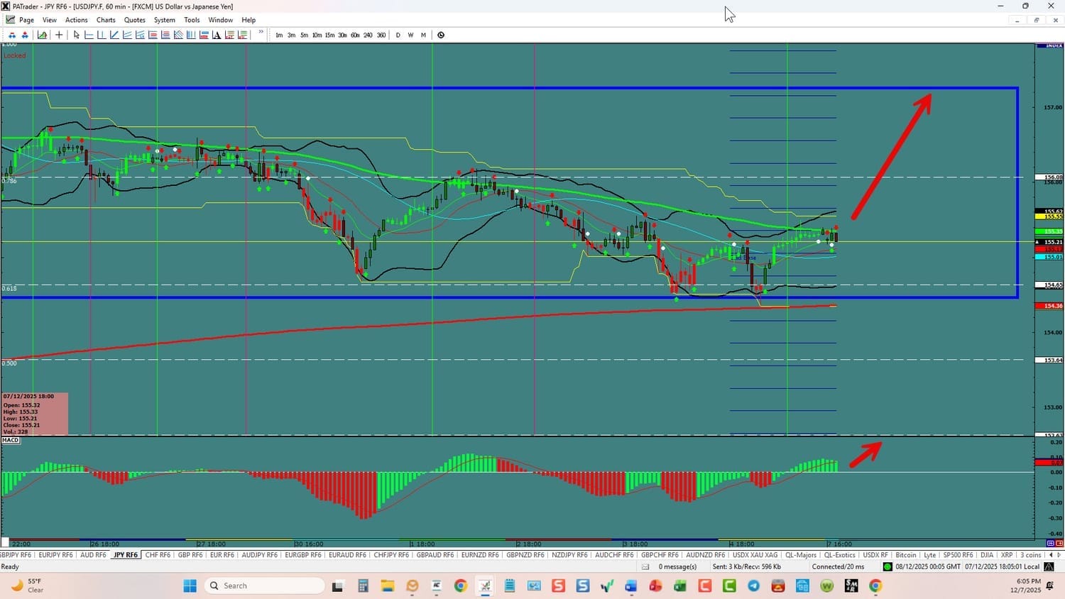
Task: Click the green connection status indicator
Action: (x=887, y=566)
